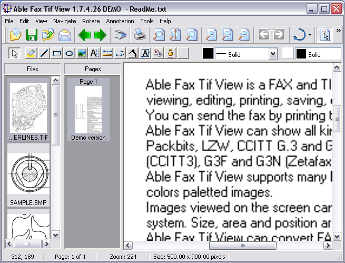Image resolution: width=345 pixels, height=263 pixels.
Task: Select the framed text box tool
Action: click(145, 53)
